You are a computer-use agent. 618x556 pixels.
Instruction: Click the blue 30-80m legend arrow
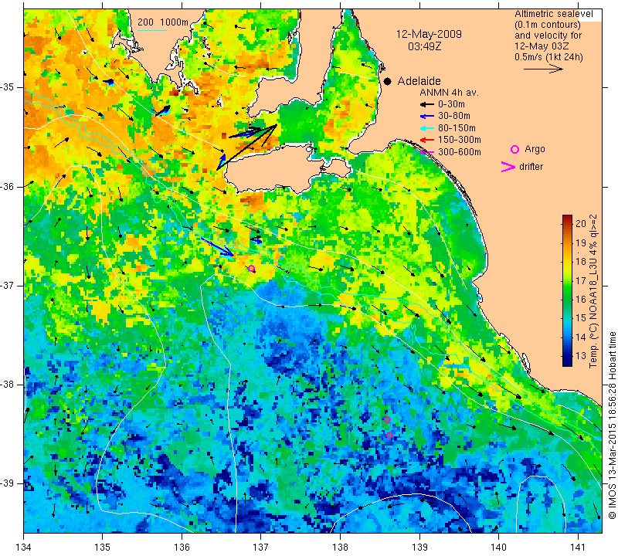click(427, 117)
